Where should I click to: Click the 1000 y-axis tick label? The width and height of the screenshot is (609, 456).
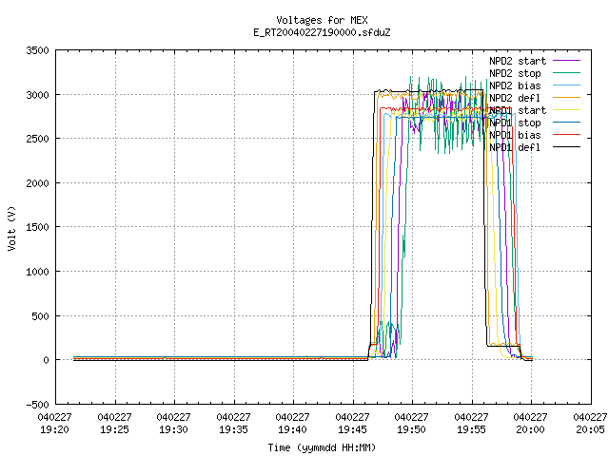tap(37, 272)
